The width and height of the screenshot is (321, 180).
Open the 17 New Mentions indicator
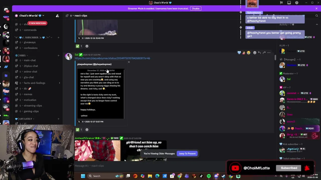[x=37, y=23]
